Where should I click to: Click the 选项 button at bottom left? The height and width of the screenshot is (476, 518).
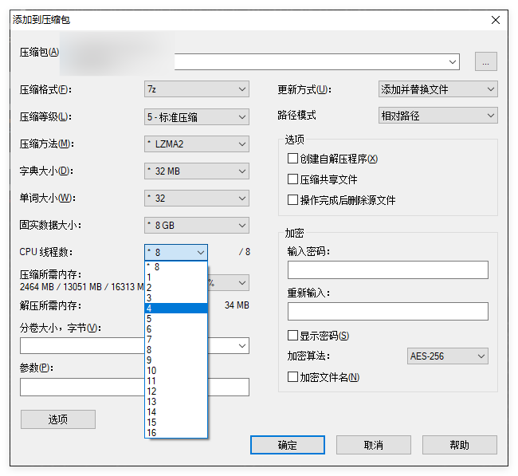[x=58, y=419]
